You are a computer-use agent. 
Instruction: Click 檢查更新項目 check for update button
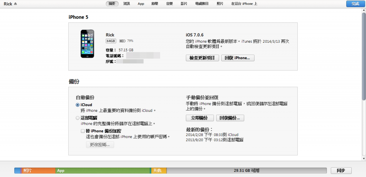202,58
